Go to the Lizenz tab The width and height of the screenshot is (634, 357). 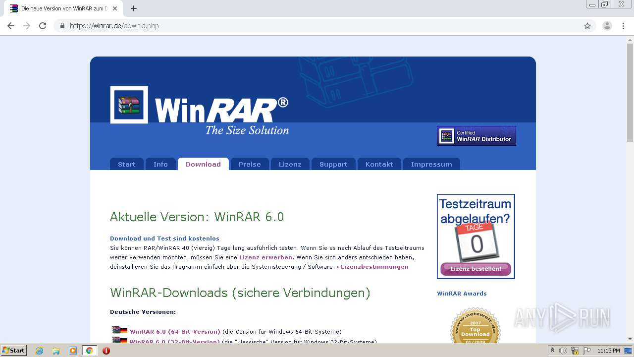coord(290,164)
